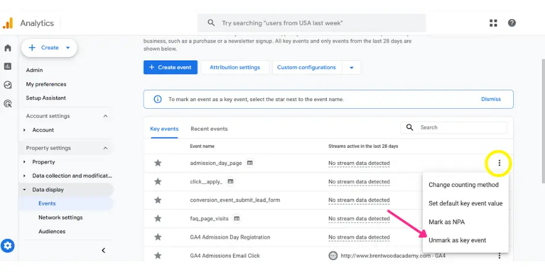Open the Explore icon in left rail
Viewport: 545px width, 272px height.
(x=8, y=85)
